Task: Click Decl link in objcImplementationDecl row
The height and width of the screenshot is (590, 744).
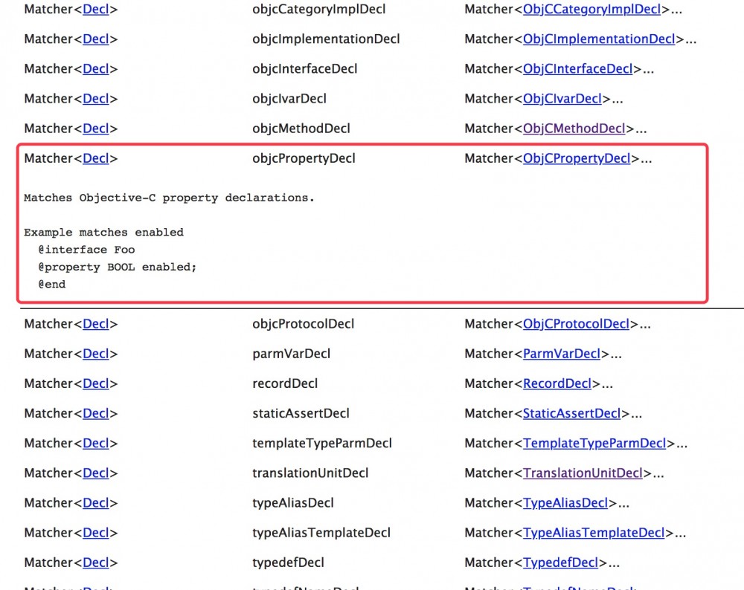Action: [96, 39]
